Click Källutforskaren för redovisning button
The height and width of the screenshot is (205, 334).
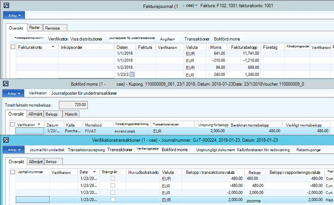pos(263,150)
